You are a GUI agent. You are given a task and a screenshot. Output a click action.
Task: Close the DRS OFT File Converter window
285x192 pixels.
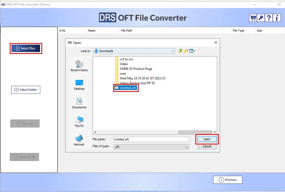[x=279, y=4]
